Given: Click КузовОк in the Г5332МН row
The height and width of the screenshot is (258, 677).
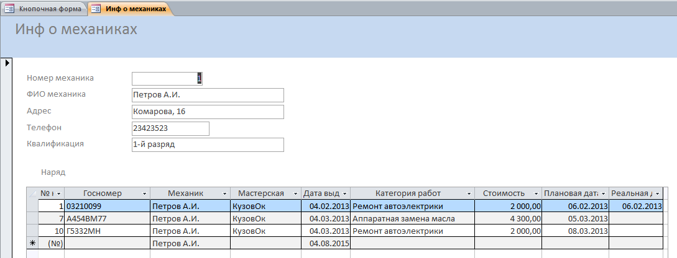Looking at the screenshot, I should [265, 231].
